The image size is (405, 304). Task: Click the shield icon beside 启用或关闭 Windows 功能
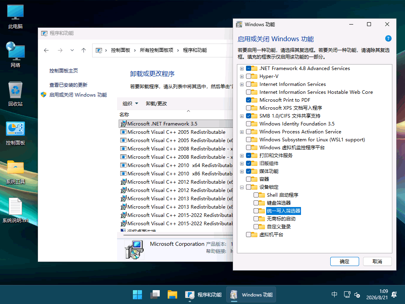click(44, 95)
